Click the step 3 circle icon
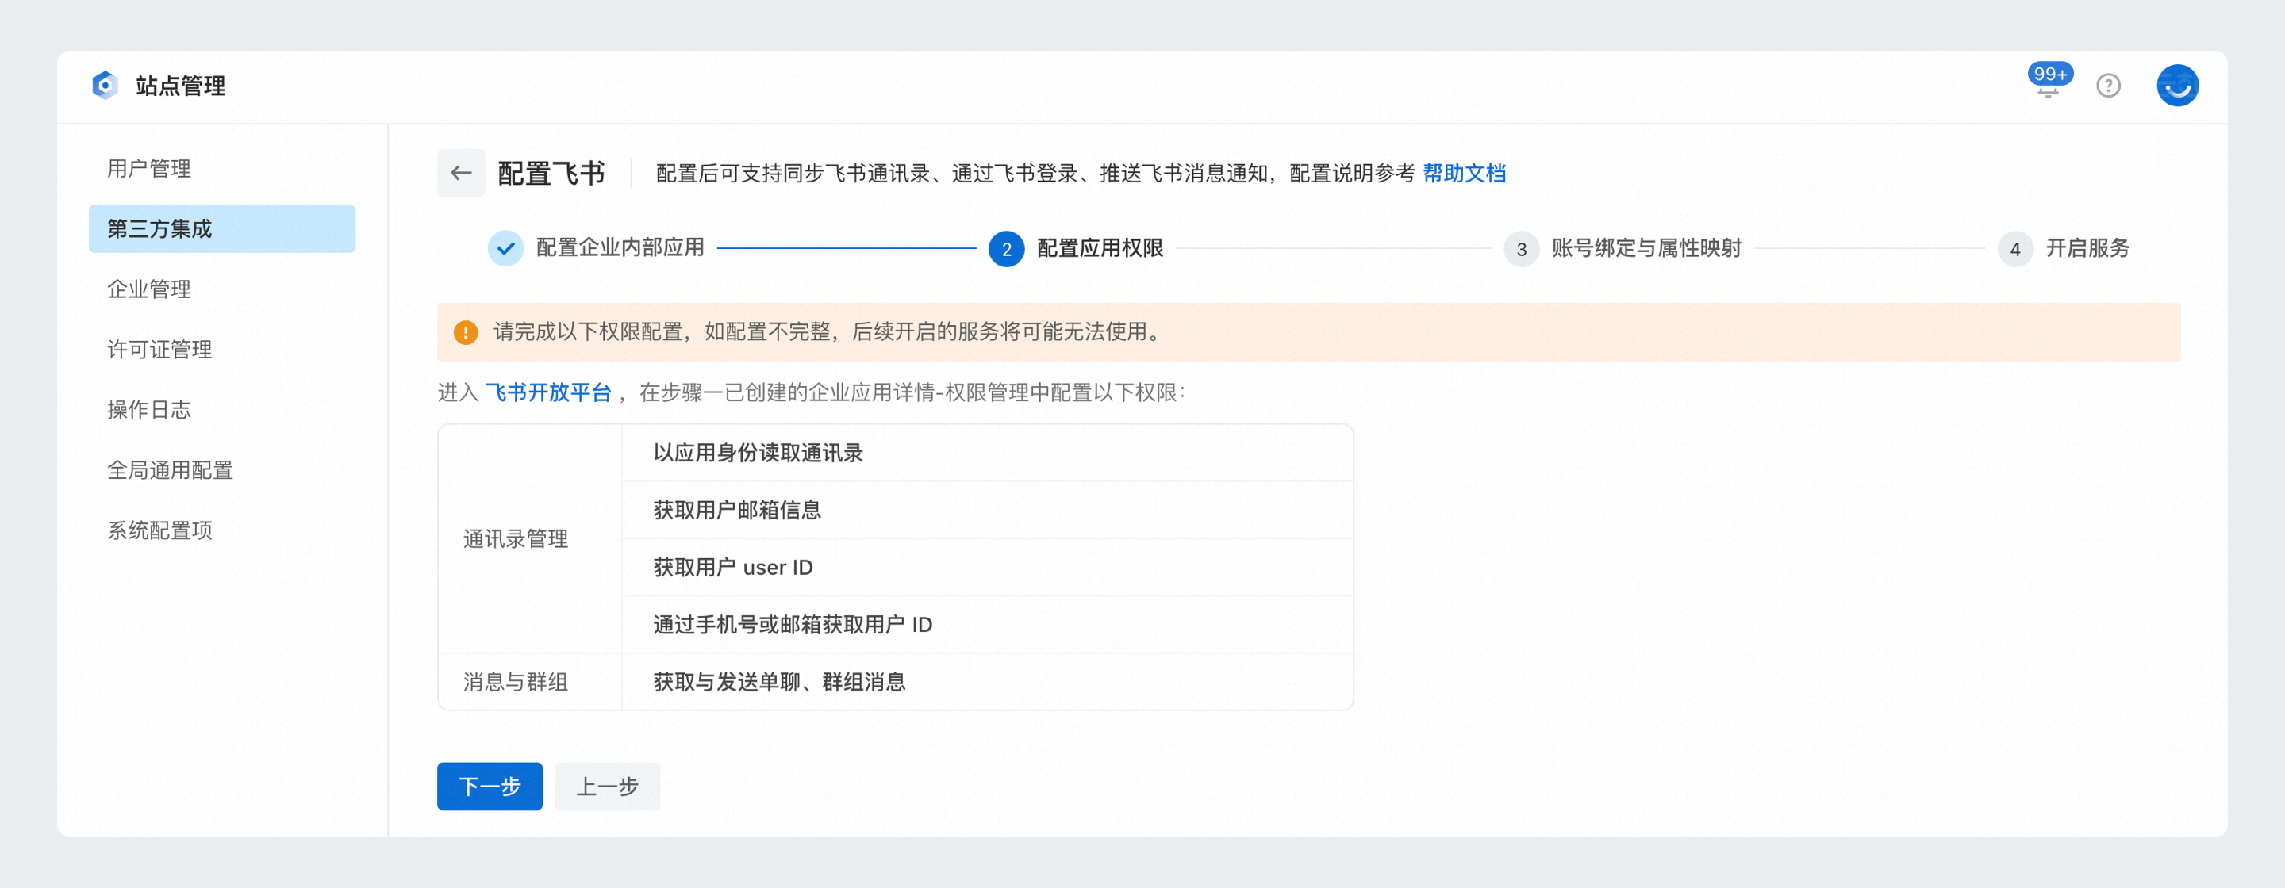2285x888 pixels. click(x=1520, y=248)
